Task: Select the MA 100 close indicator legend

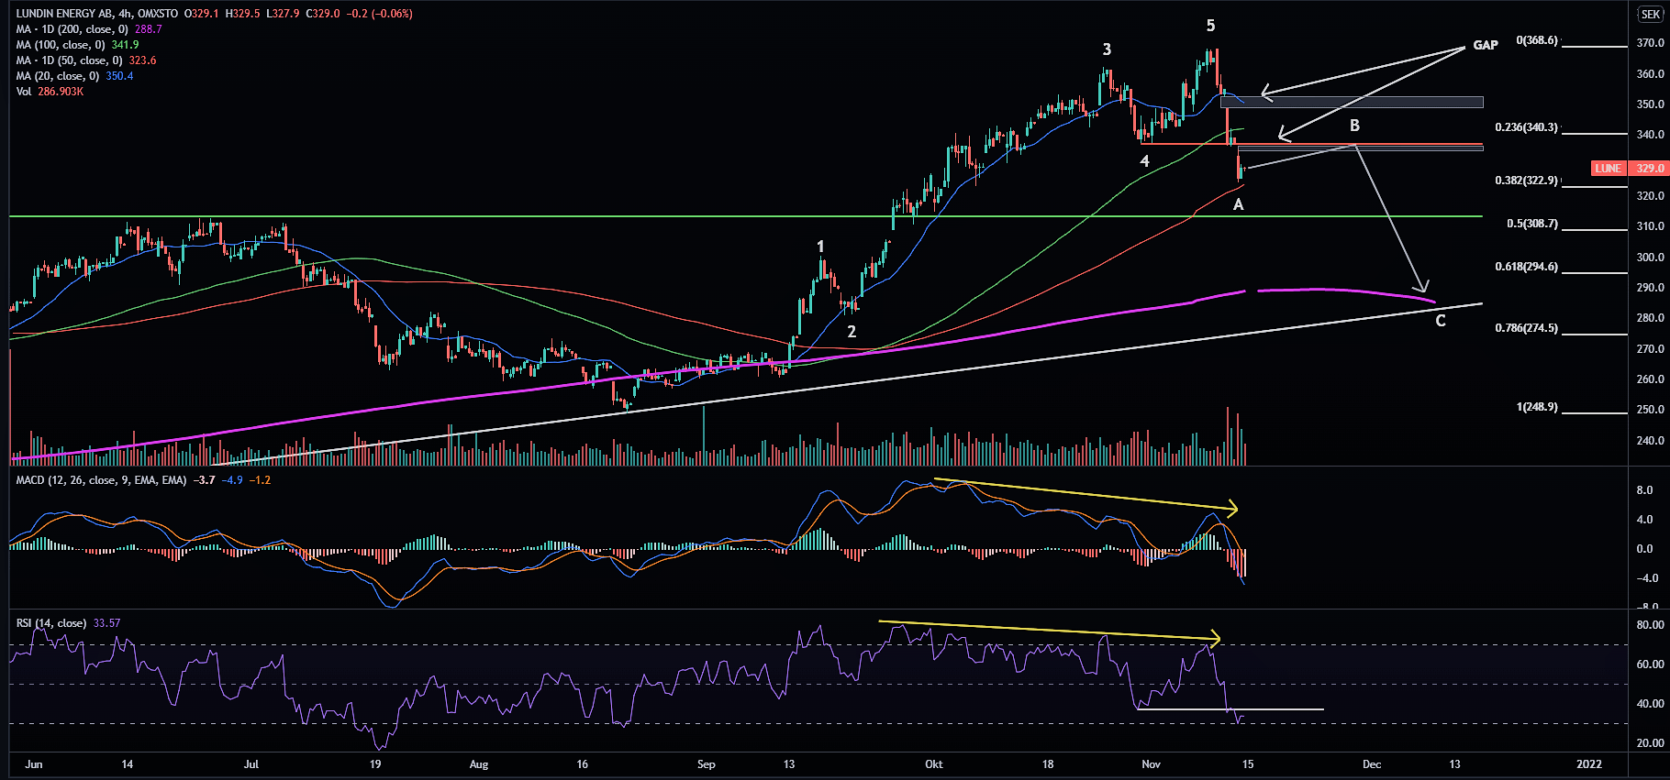Action: click(61, 45)
